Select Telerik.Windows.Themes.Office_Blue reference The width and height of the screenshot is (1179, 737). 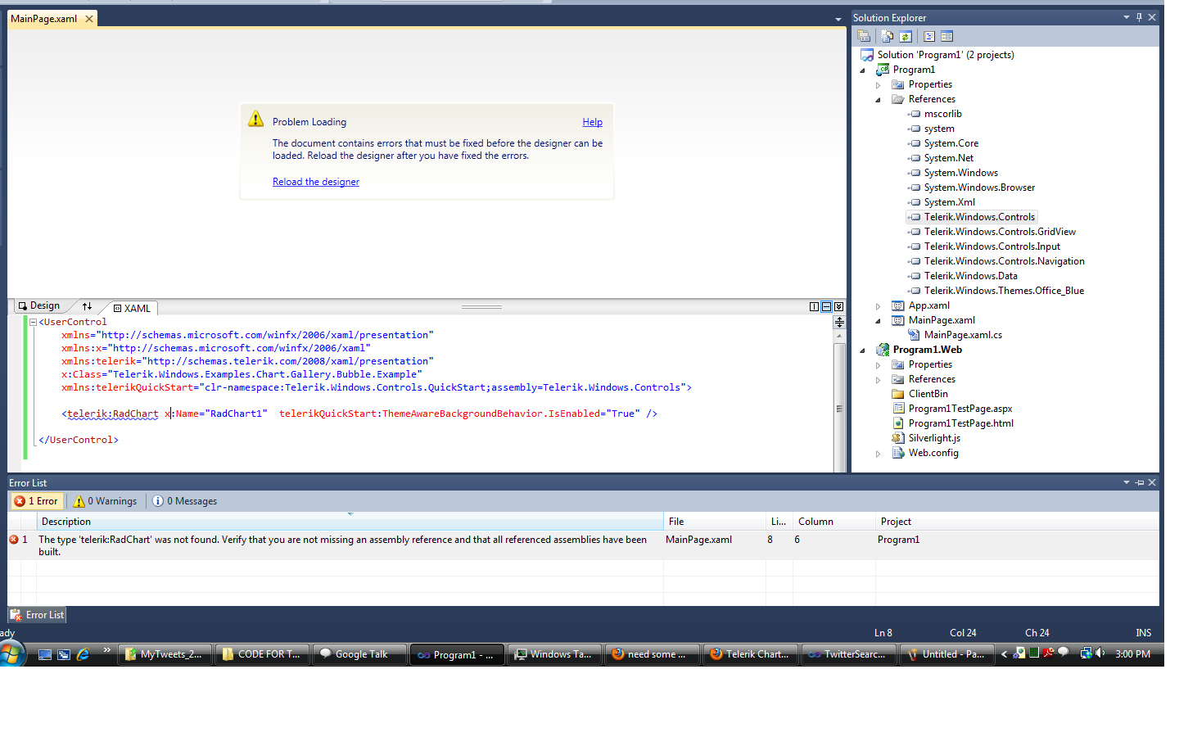click(x=1004, y=291)
